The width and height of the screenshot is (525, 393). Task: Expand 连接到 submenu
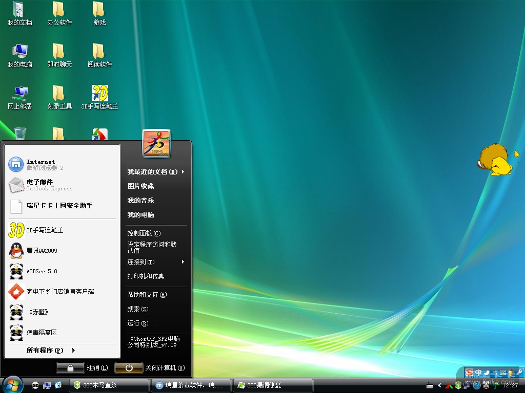(x=156, y=262)
